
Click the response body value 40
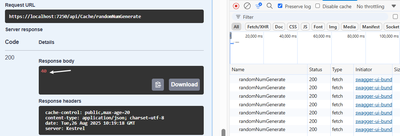44,72
